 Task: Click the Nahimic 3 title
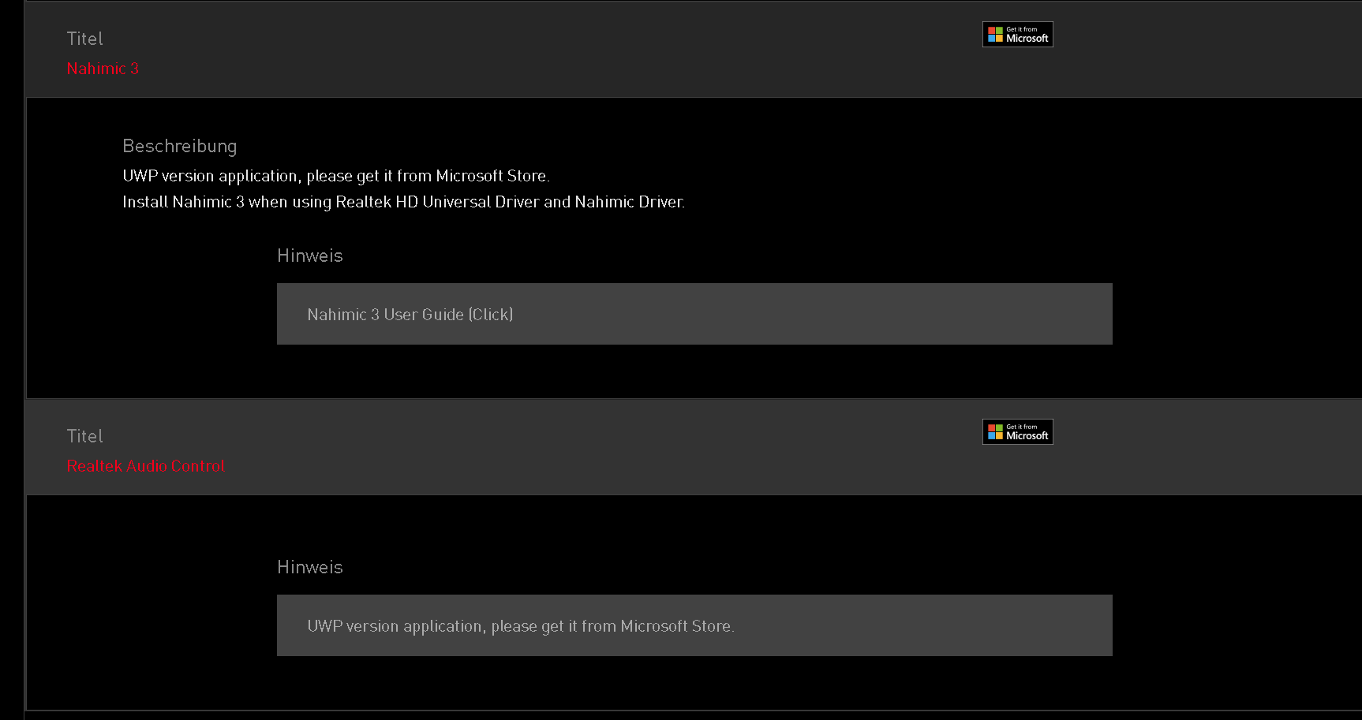pyautogui.click(x=103, y=69)
